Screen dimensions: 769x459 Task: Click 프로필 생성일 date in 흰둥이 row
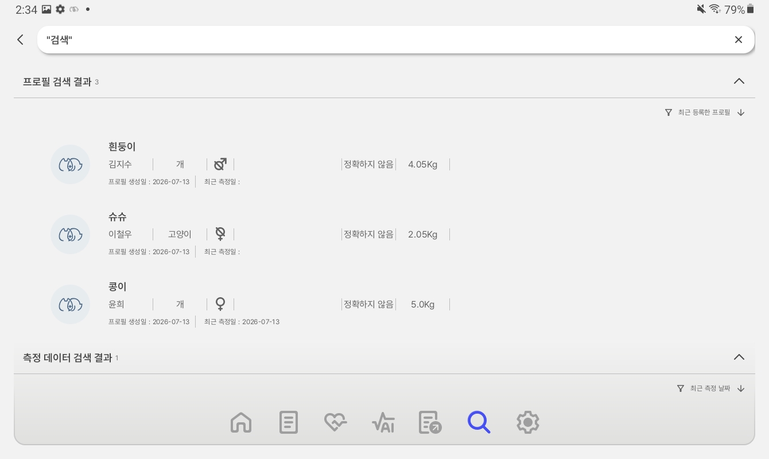coord(149,182)
